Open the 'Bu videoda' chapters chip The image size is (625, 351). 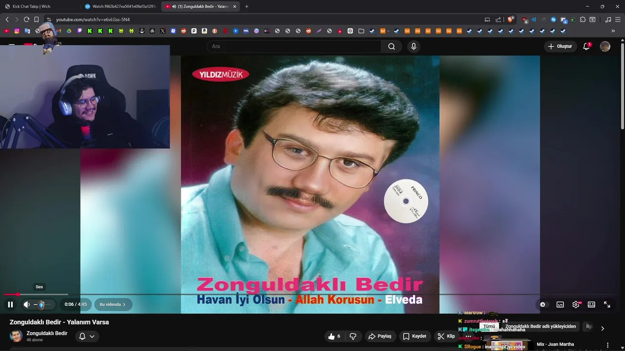point(113,304)
